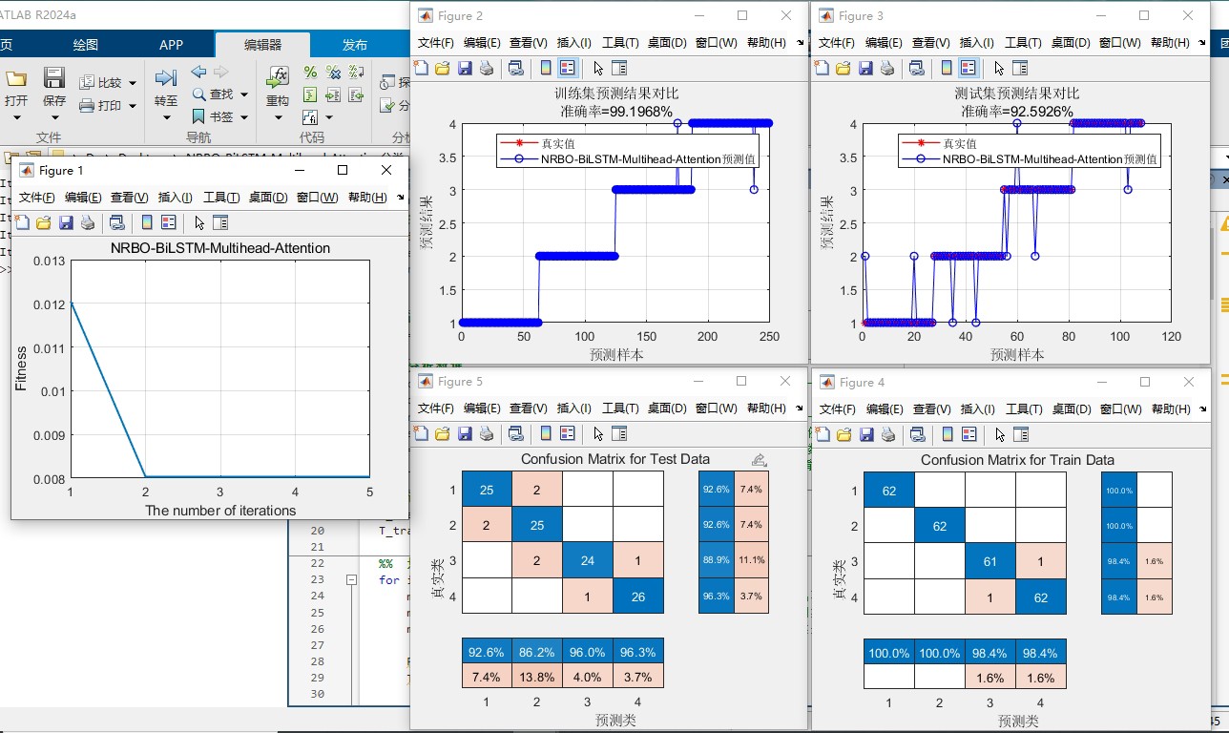Click the 书签 (Bookmark) button in ribbon
Image resolution: width=1229 pixels, height=733 pixels.
tap(214, 116)
